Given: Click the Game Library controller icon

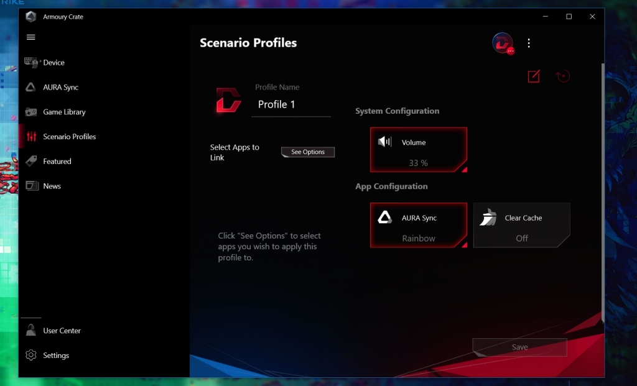Looking at the screenshot, I should [31, 112].
